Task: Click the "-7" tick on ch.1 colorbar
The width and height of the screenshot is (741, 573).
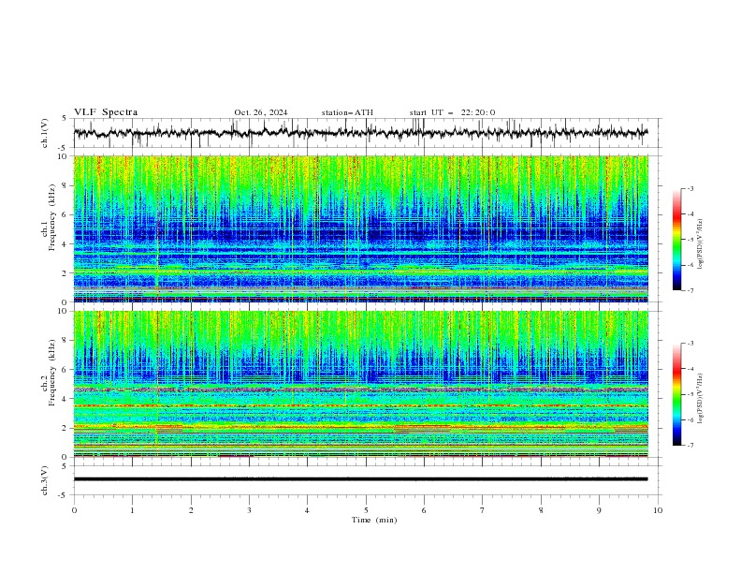Action: tap(690, 290)
